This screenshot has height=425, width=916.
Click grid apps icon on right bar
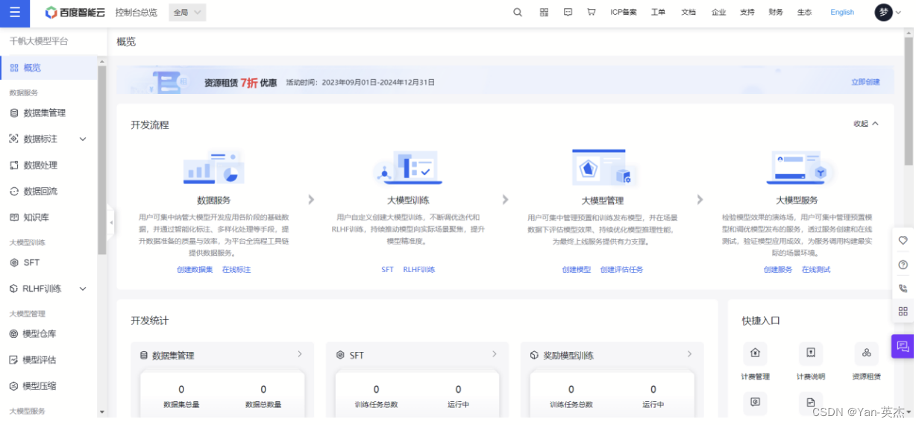tap(903, 311)
